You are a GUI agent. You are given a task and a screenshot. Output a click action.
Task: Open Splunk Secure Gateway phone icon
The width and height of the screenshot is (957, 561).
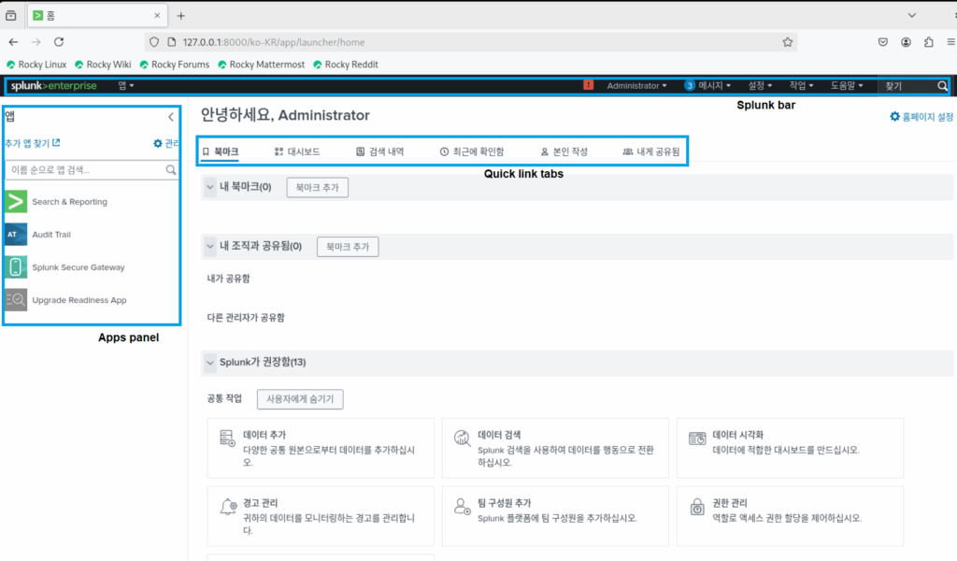[16, 266]
